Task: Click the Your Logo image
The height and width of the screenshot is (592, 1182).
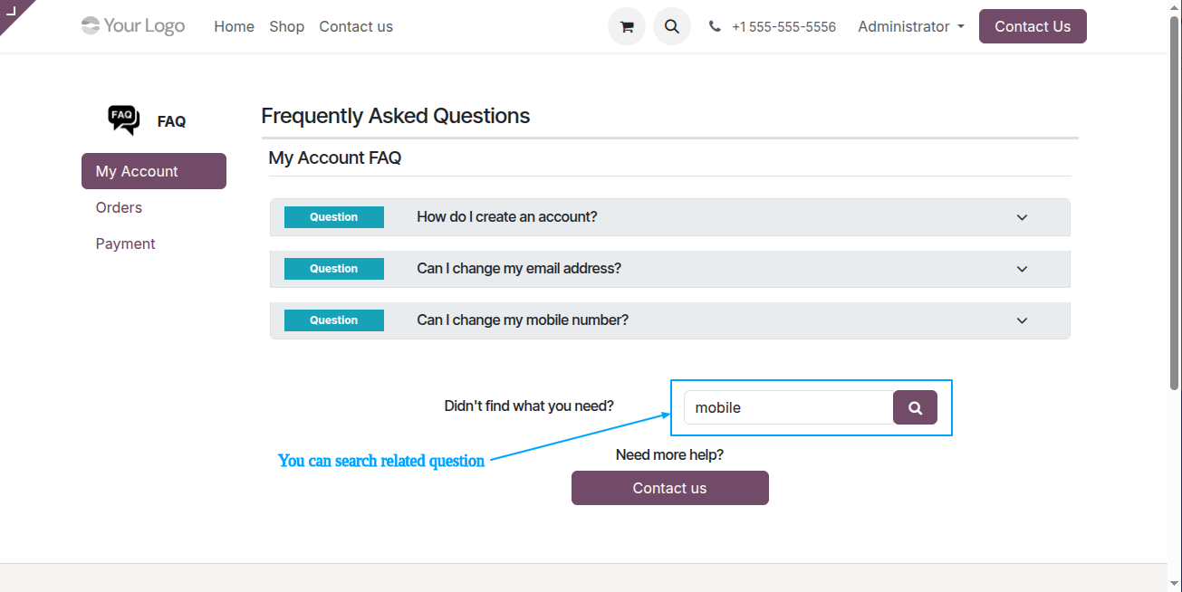Action: click(x=133, y=25)
